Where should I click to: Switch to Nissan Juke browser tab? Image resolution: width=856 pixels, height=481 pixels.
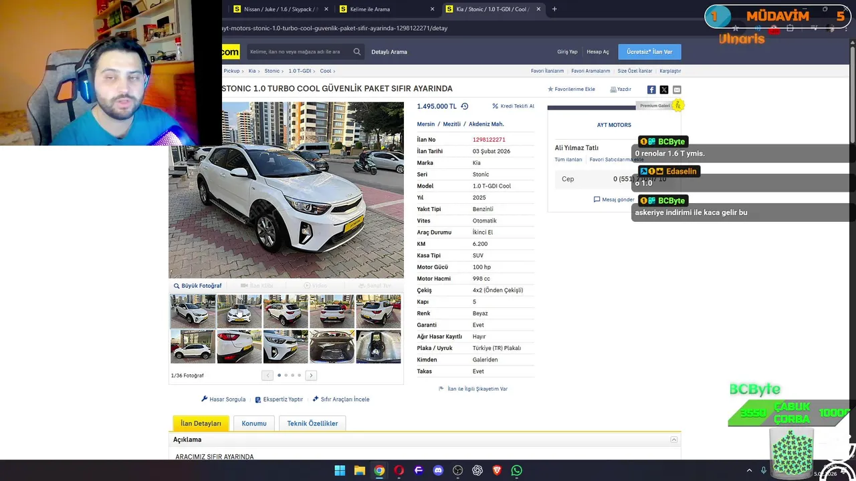click(x=280, y=9)
